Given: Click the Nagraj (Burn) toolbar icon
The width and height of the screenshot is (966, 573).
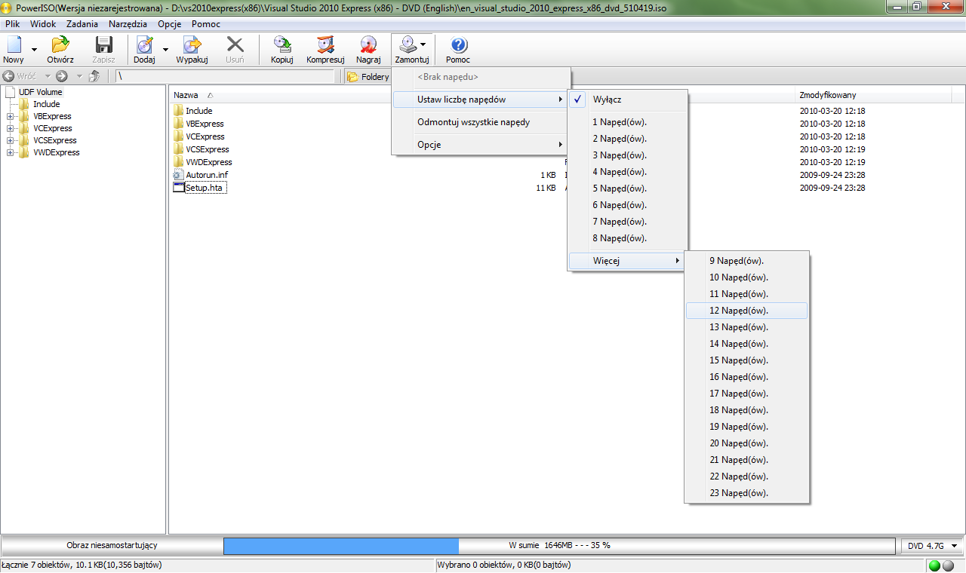Looking at the screenshot, I should (368, 45).
